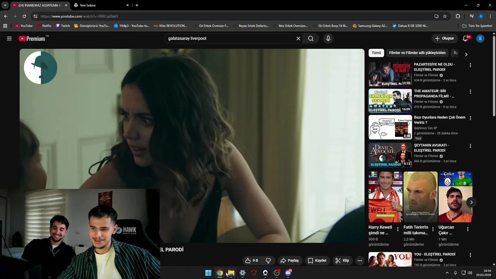
Task: Open options for YOU - ELEŞTİREL PARODİ video
Action: (470, 255)
